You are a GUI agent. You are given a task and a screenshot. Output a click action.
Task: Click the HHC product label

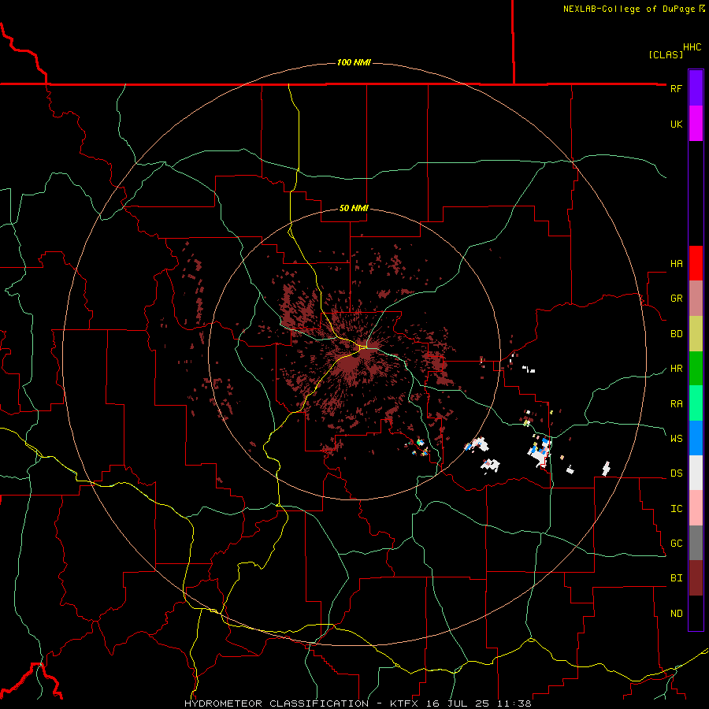pyautogui.click(x=692, y=47)
